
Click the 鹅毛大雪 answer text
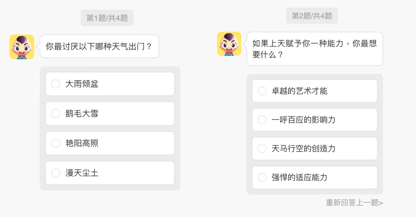click(82, 114)
